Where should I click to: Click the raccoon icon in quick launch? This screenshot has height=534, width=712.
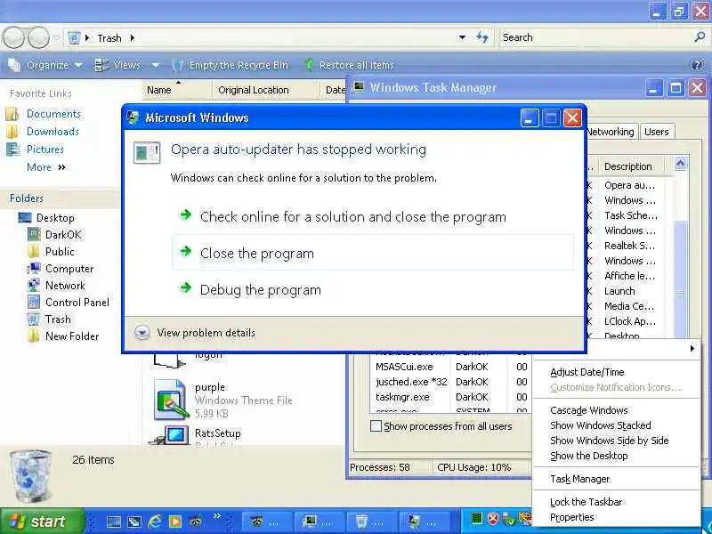click(x=196, y=522)
